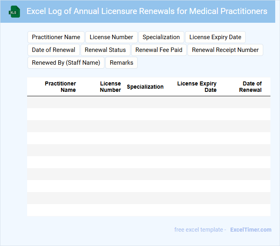
Task: Click the page title heading text
Action: click(147, 11)
